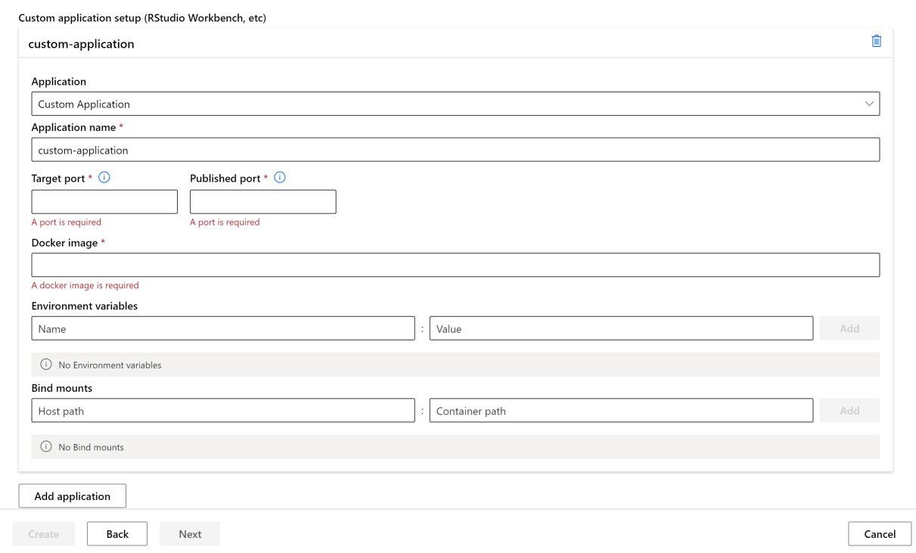Click the Target port info icon
The width and height of the screenshot is (916, 553).
pos(104,178)
